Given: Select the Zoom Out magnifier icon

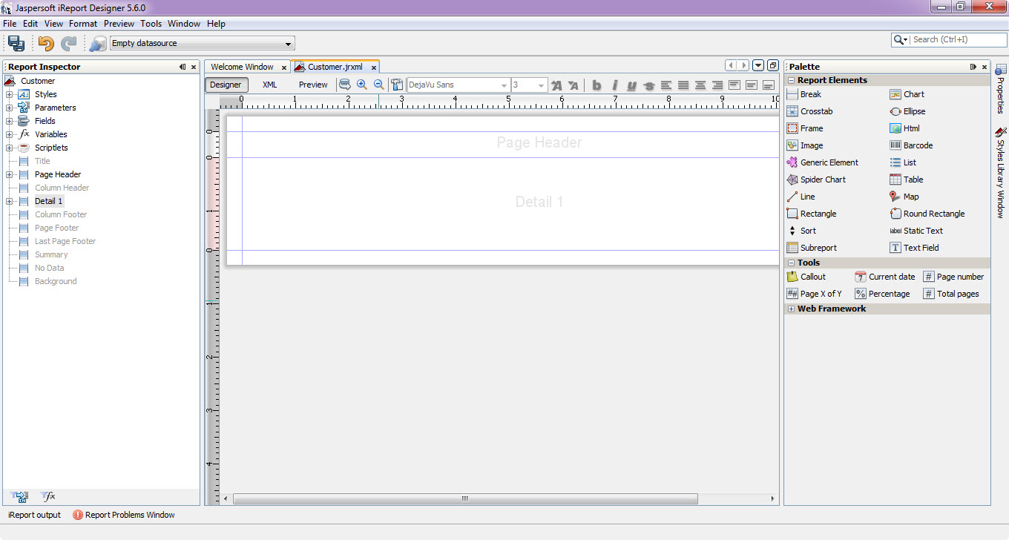Looking at the screenshot, I should [379, 85].
